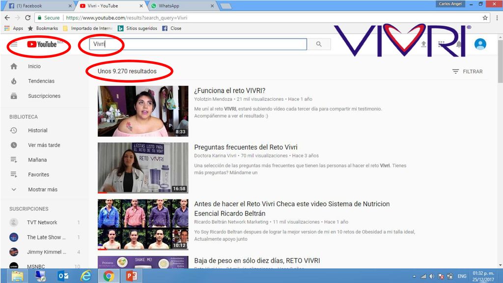Open Baja de peso en sólo diez días video
503x283 pixels.
(257, 260)
